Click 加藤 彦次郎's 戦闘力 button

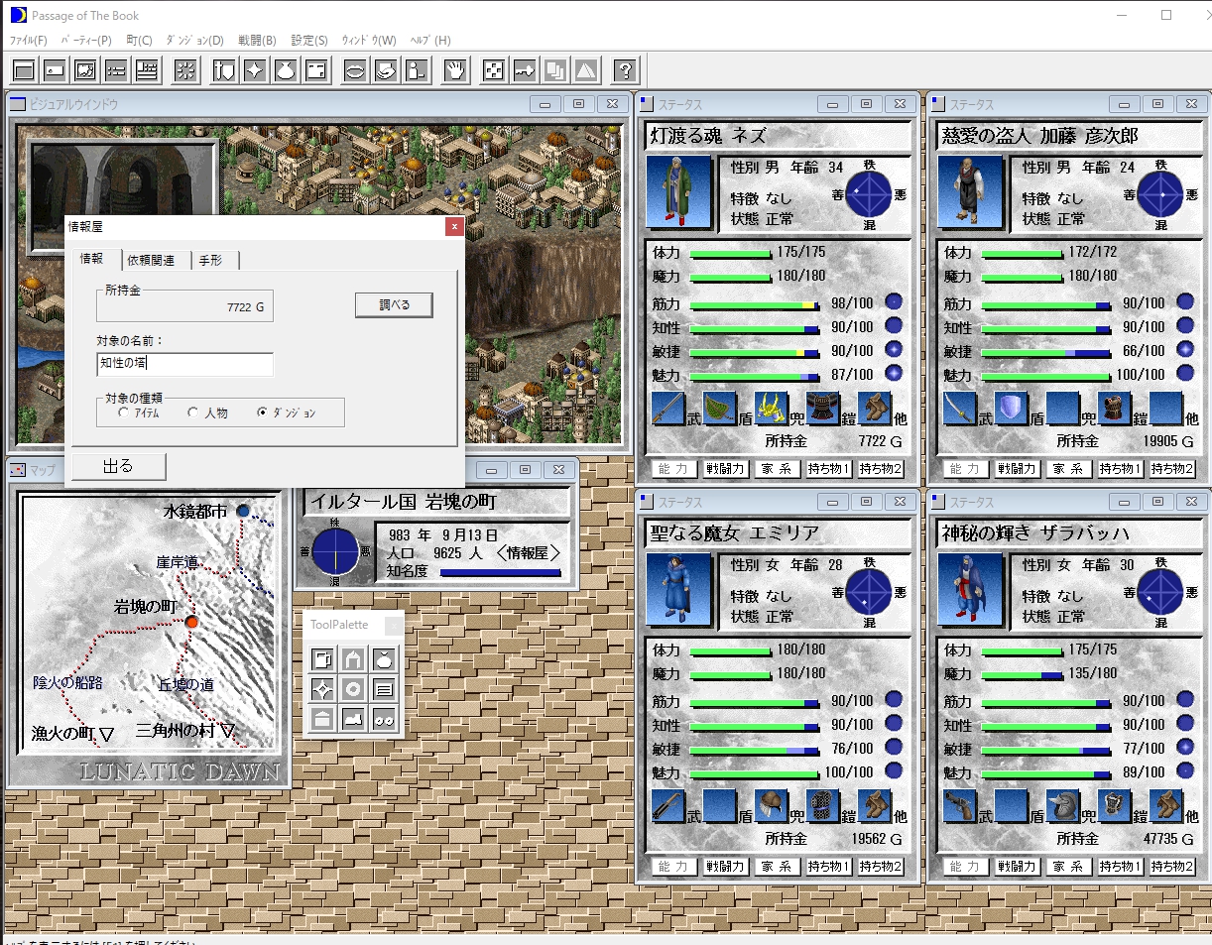[x=1018, y=469]
